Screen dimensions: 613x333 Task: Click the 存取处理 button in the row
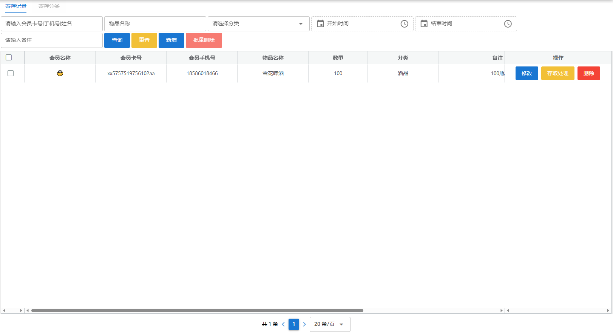point(558,73)
